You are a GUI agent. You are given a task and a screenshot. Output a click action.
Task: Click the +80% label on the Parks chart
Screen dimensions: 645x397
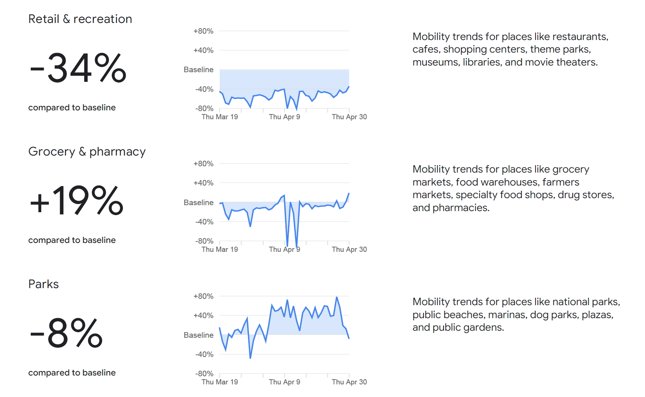coord(203,296)
